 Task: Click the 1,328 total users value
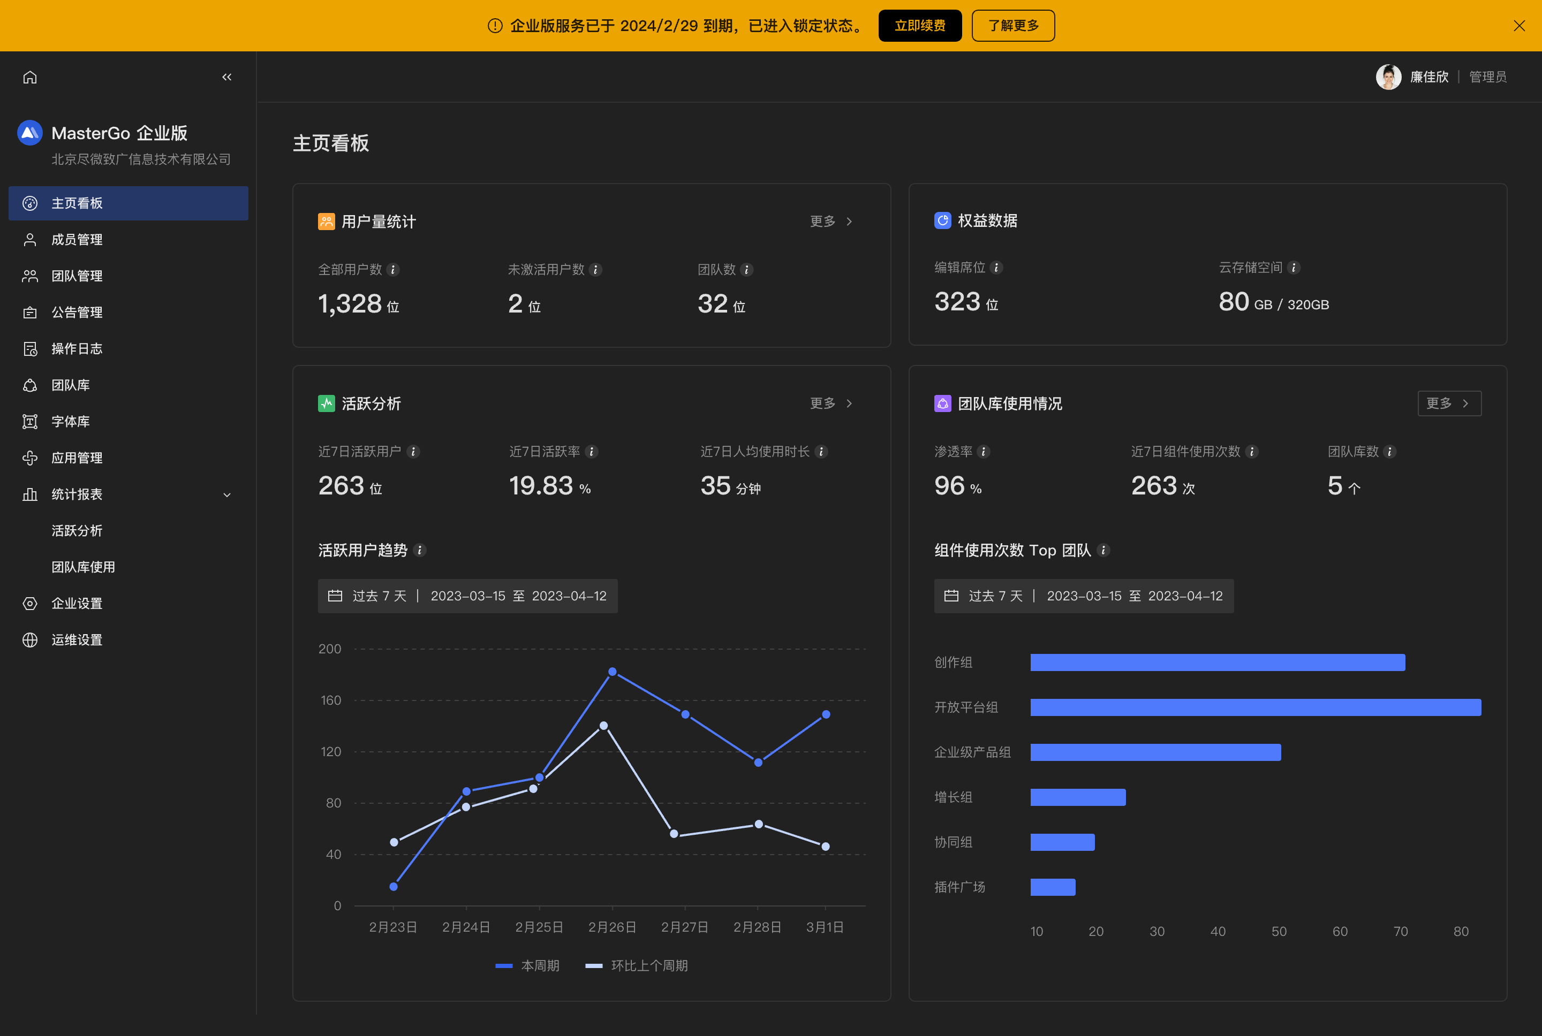[350, 303]
